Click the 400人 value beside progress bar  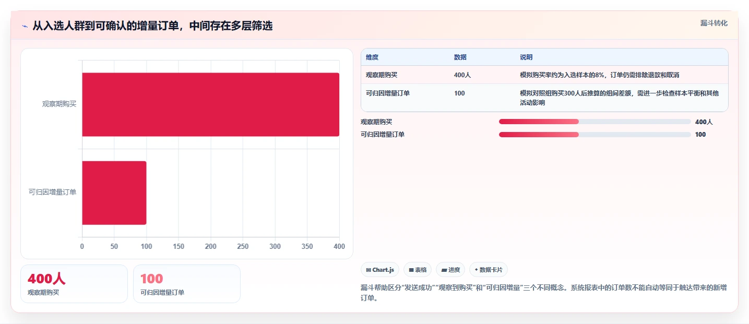pyautogui.click(x=704, y=122)
